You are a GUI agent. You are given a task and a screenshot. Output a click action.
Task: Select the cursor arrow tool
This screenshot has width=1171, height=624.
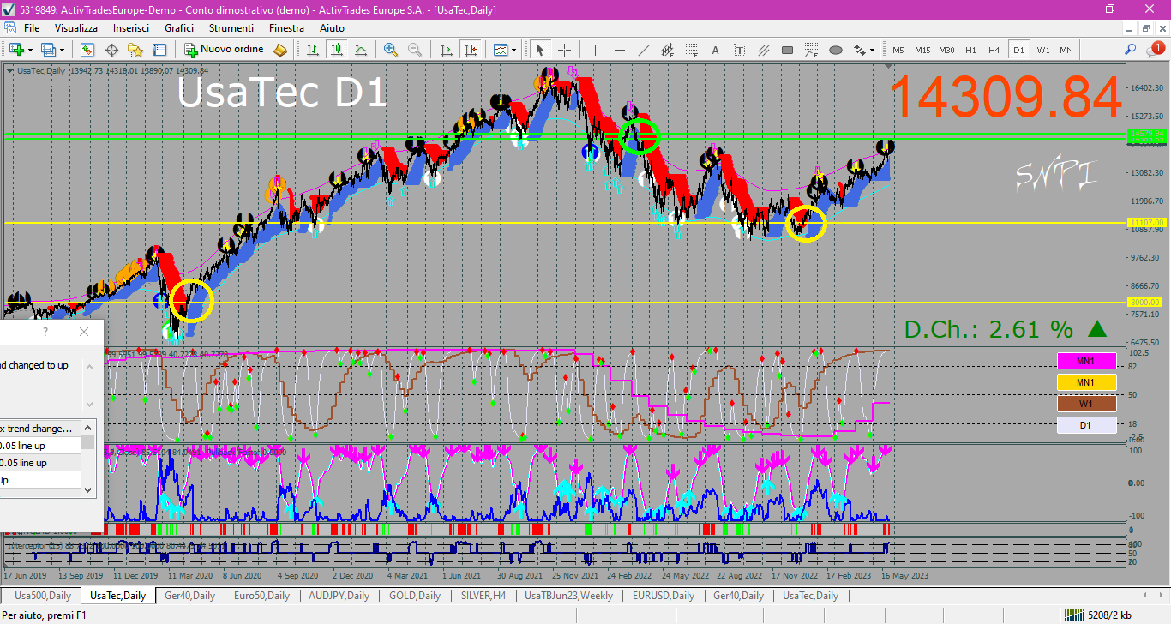pyautogui.click(x=540, y=50)
